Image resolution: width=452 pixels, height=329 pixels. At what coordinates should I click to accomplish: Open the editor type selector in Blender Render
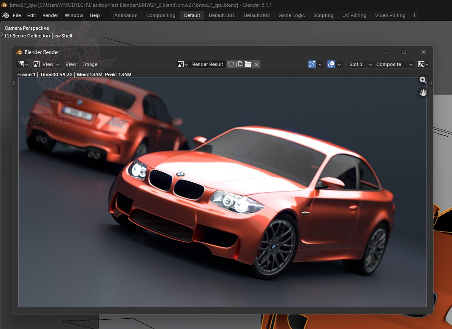23,64
